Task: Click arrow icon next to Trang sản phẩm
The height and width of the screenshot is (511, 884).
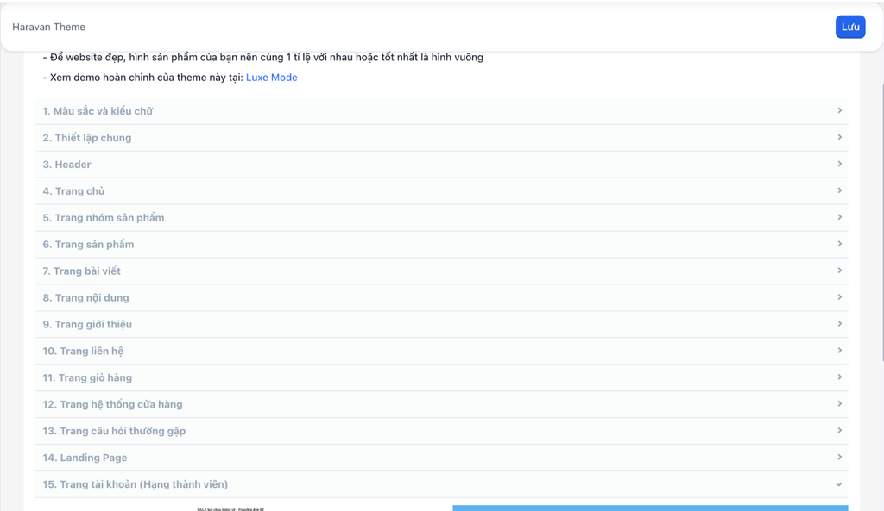Action: click(838, 245)
